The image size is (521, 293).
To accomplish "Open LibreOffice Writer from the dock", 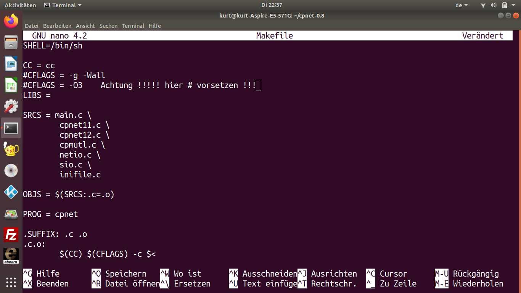I will [x=11, y=64].
